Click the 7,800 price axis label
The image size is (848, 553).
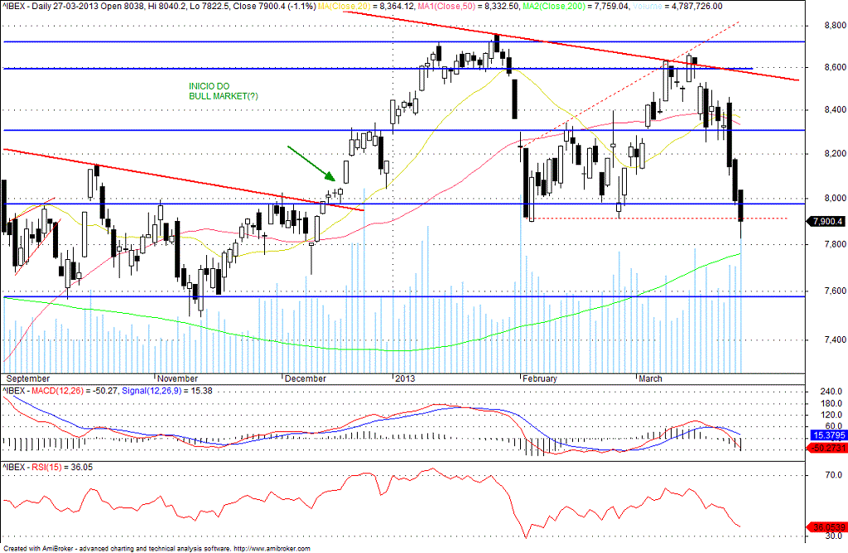(x=835, y=244)
